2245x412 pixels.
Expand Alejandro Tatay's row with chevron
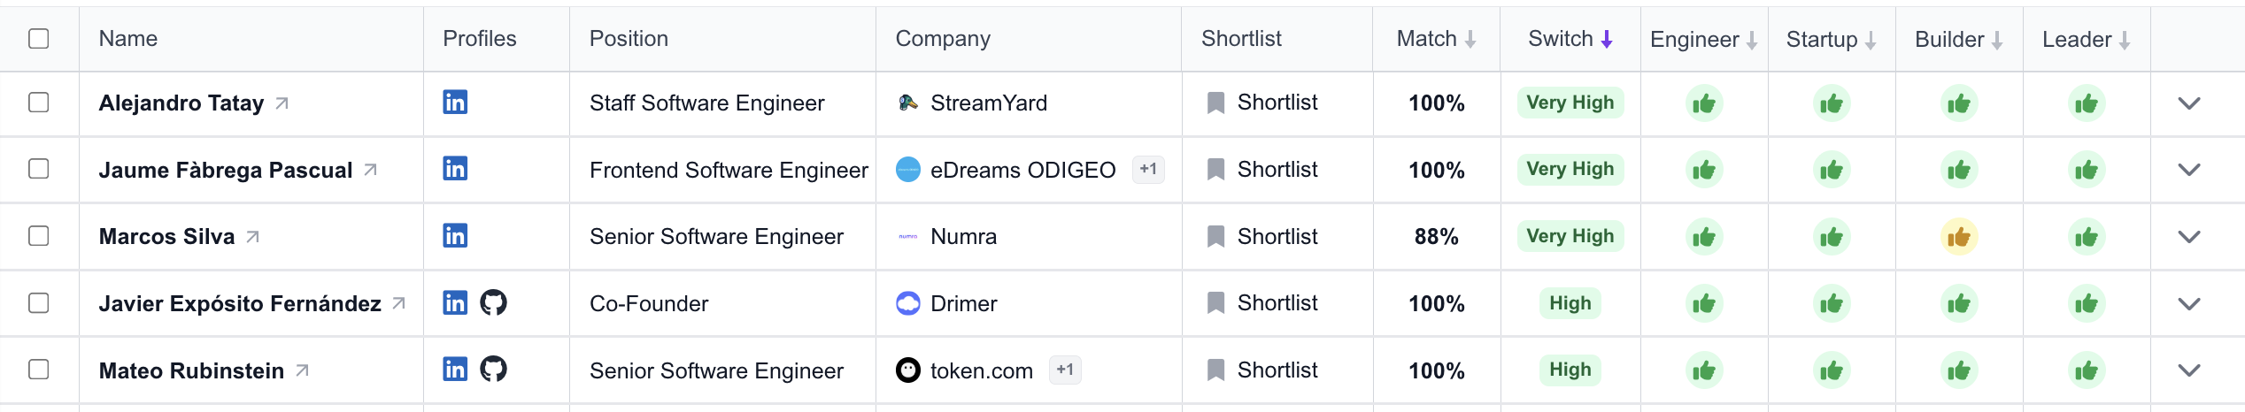[2189, 103]
